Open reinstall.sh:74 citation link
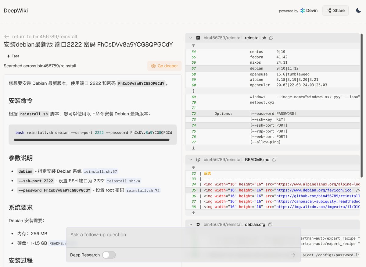This screenshot has width=366, height=267. (124, 181)
